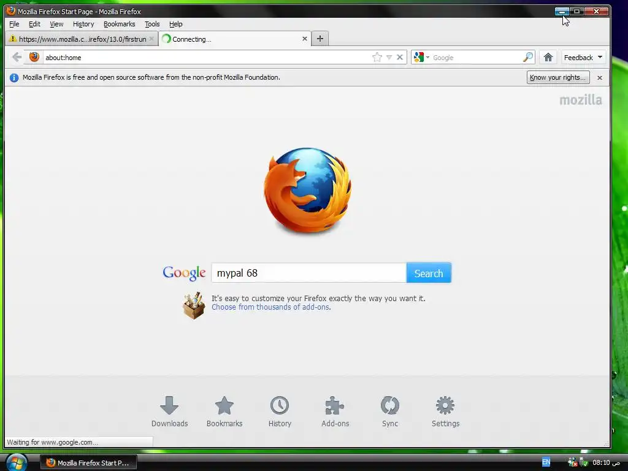628x471 pixels.
Task: Open the URL history dropdown arrow
Action: coord(389,57)
